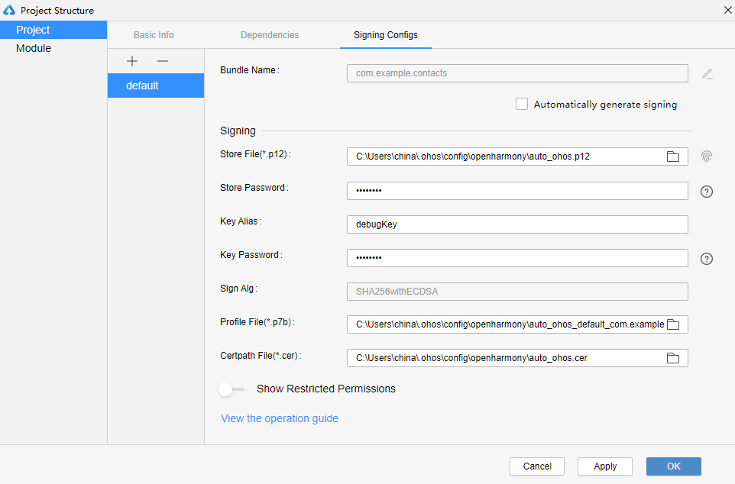Viewport: 735px width, 484px height.
Task: Select the default signing config entry
Action: (x=156, y=86)
